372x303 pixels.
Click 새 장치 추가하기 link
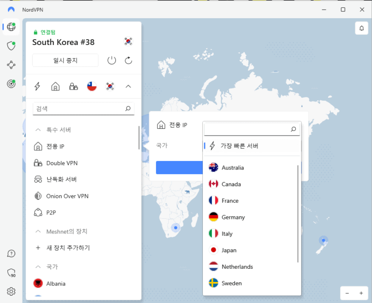68,248
